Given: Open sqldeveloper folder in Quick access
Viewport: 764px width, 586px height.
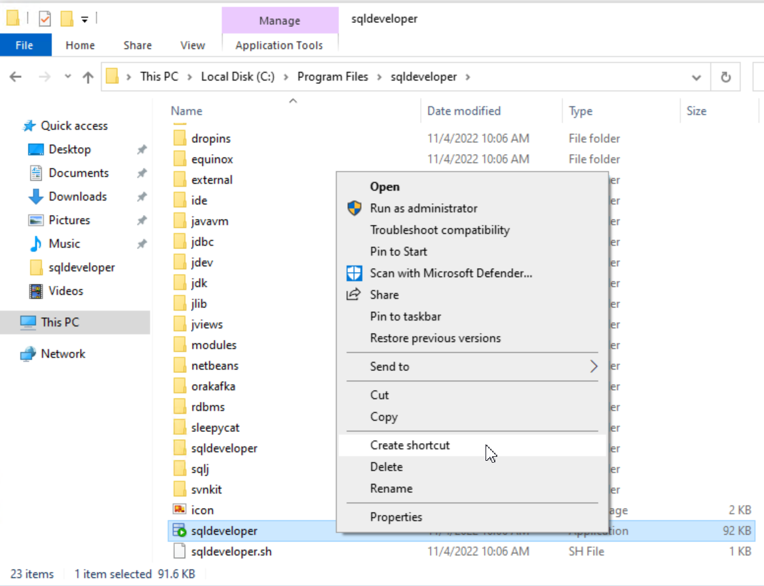Looking at the screenshot, I should pyautogui.click(x=81, y=267).
